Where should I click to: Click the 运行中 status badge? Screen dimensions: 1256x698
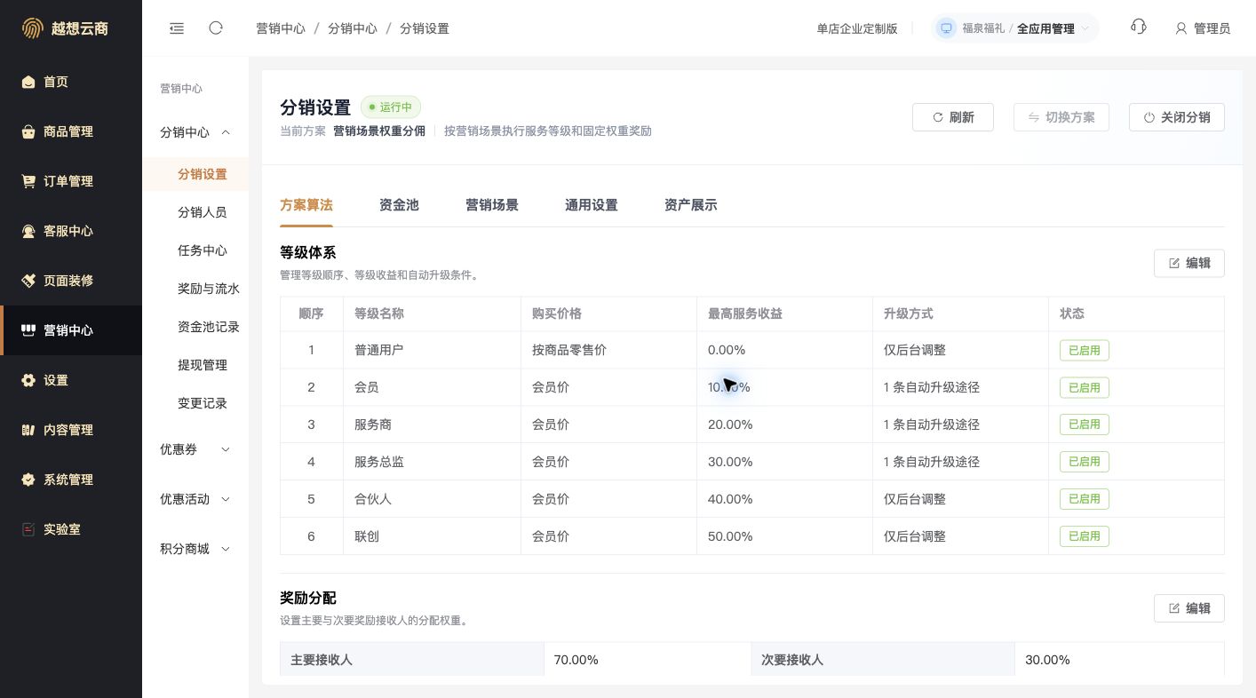[x=391, y=107]
